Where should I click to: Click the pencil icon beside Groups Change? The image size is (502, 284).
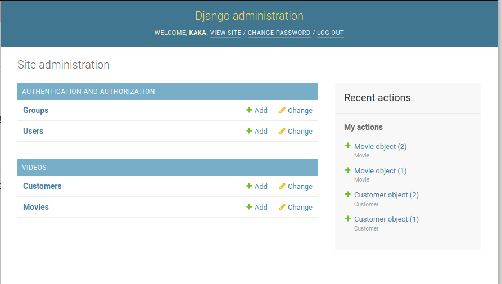[x=282, y=110]
